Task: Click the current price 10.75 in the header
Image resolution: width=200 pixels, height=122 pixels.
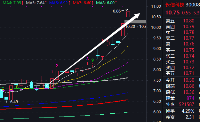Action: pyautogui.click(x=172, y=12)
